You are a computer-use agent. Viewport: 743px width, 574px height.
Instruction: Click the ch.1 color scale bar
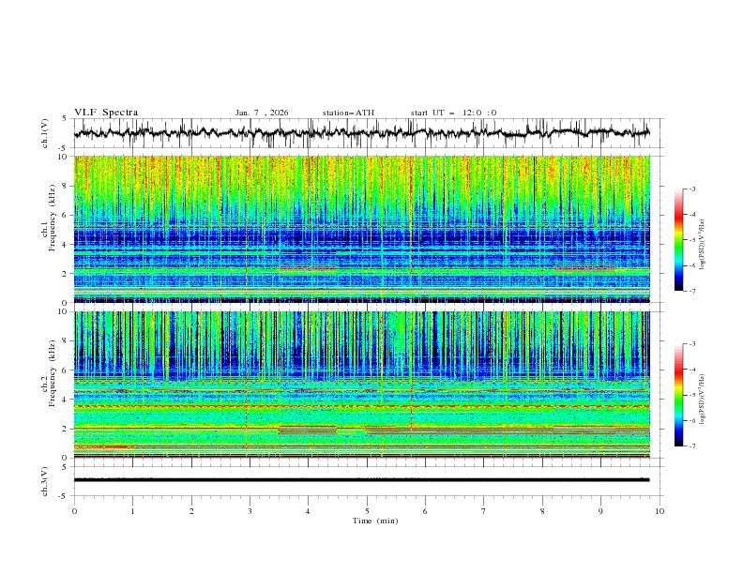click(678, 239)
